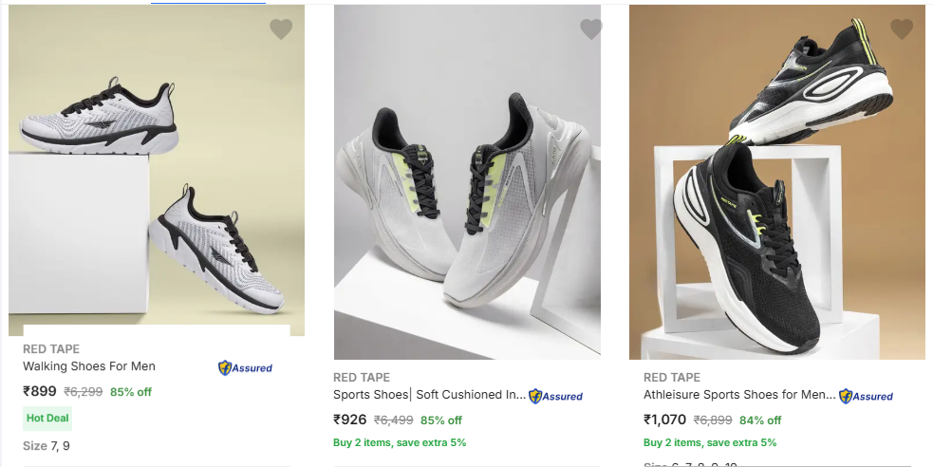The image size is (933, 467).
Task: Click the Assured badge beside Sports Shoes Soft Cushioned
Action: (555, 396)
